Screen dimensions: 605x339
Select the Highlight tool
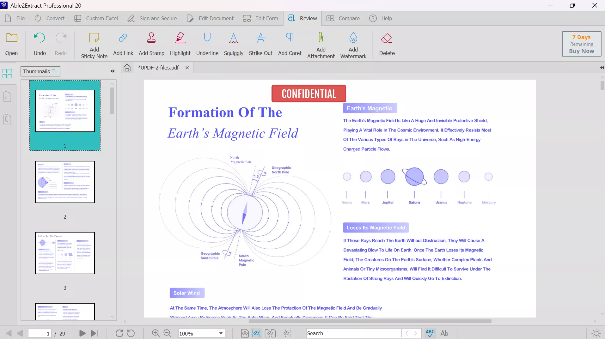180,44
